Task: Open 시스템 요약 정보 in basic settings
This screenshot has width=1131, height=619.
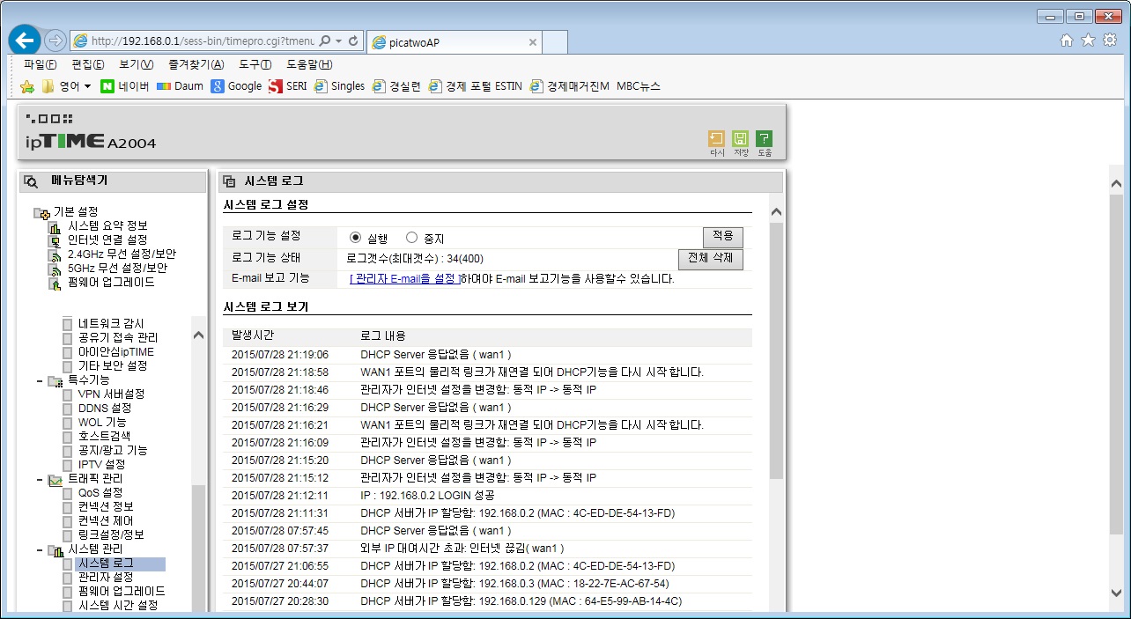Action: (107, 225)
